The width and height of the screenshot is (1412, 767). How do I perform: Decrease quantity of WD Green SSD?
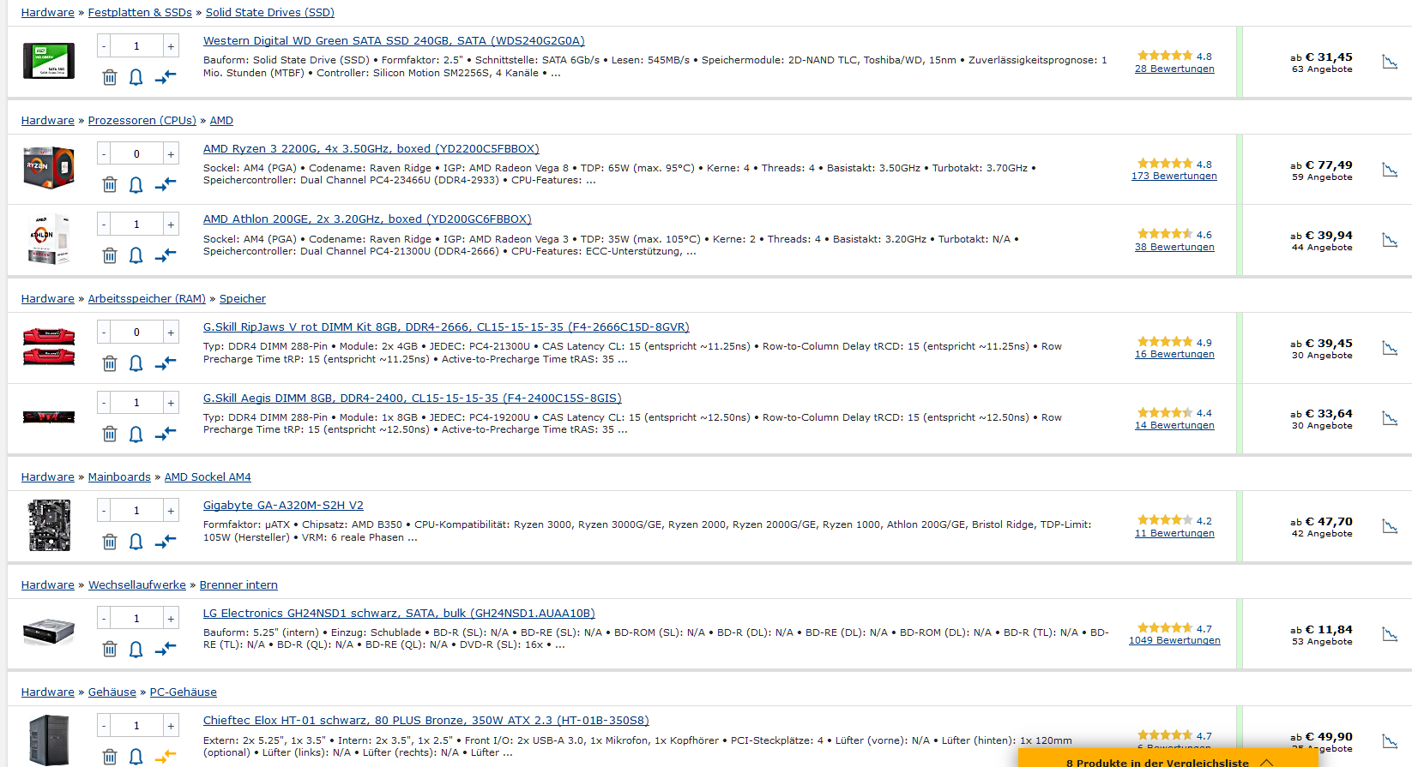pyautogui.click(x=104, y=46)
